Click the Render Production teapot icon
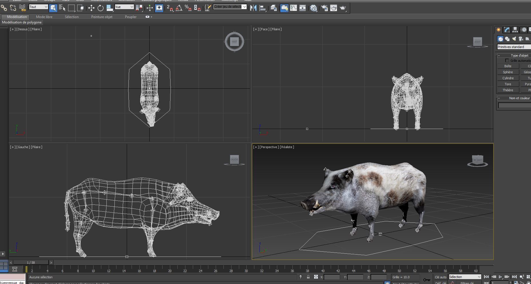This screenshot has width=531, height=284. [343, 8]
